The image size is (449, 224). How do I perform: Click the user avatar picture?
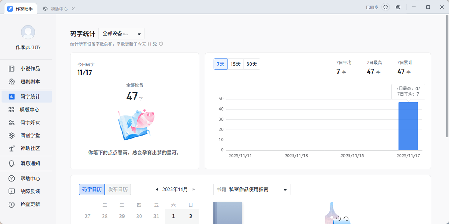coord(28,32)
